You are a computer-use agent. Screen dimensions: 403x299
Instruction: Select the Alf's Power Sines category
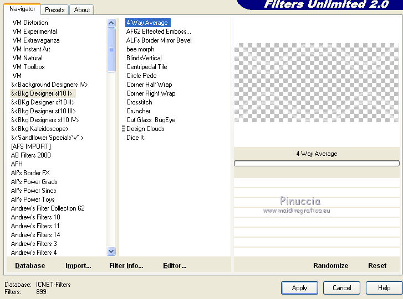[x=33, y=191]
